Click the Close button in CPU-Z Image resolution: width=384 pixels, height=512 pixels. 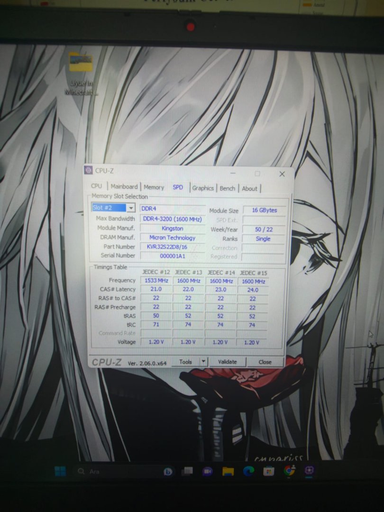pyautogui.click(x=265, y=362)
